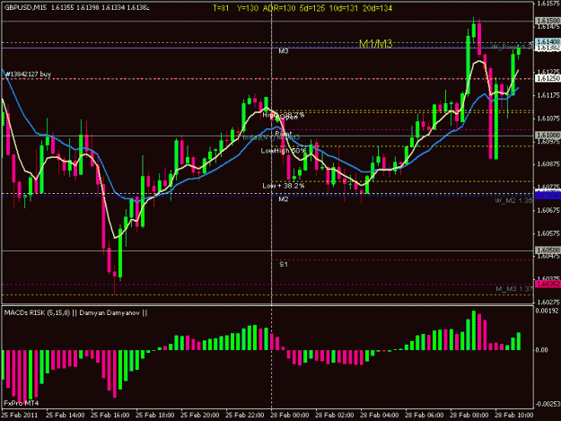Image resolution: width=561 pixels, height=421 pixels.
Task: Click the 25 Feb 20:00 time label
Action: 200,415
